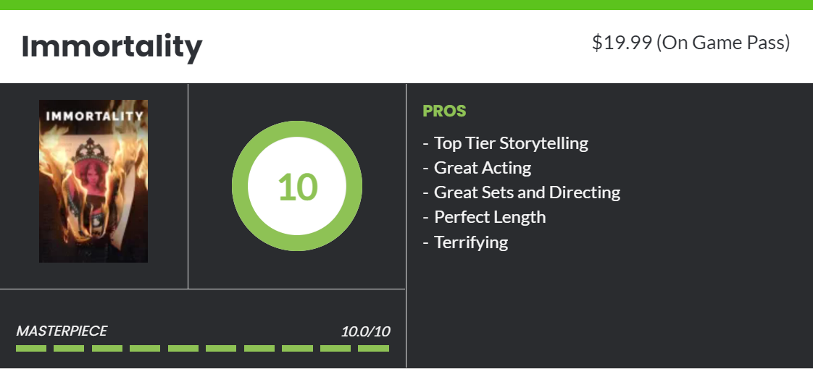Select the "Great Acting" list entry
The height and width of the screenshot is (369, 813).
(483, 168)
